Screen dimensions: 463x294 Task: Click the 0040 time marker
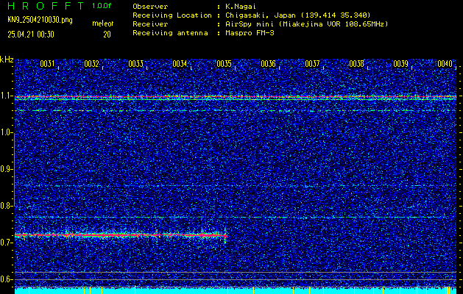(x=445, y=64)
